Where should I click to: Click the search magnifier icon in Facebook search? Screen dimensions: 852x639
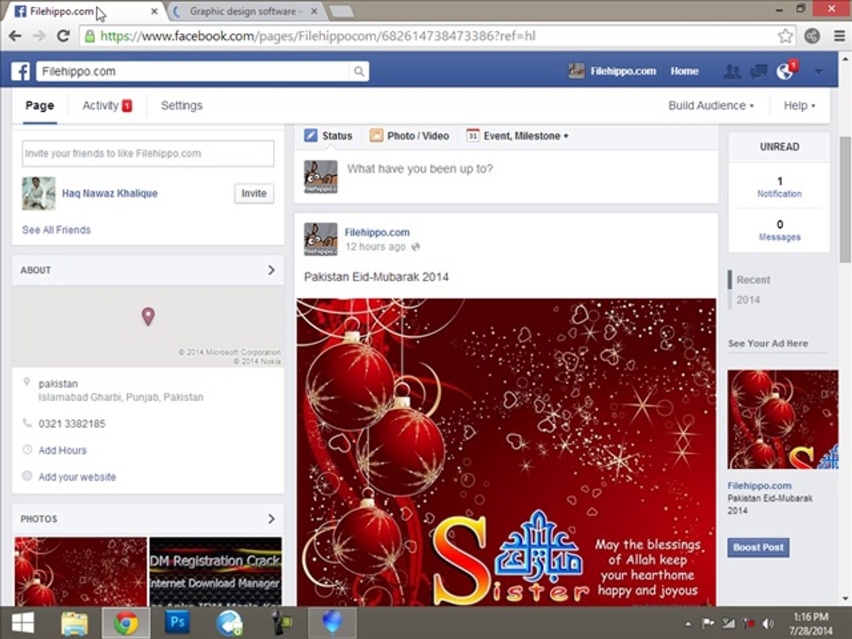[x=359, y=72]
